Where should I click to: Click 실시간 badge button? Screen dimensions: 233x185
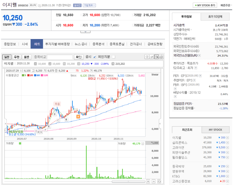click(x=77, y=5)
